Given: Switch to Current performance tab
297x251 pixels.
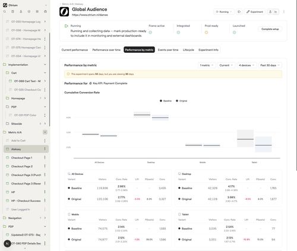Looking at the screenshot, I should click(75, 50).
